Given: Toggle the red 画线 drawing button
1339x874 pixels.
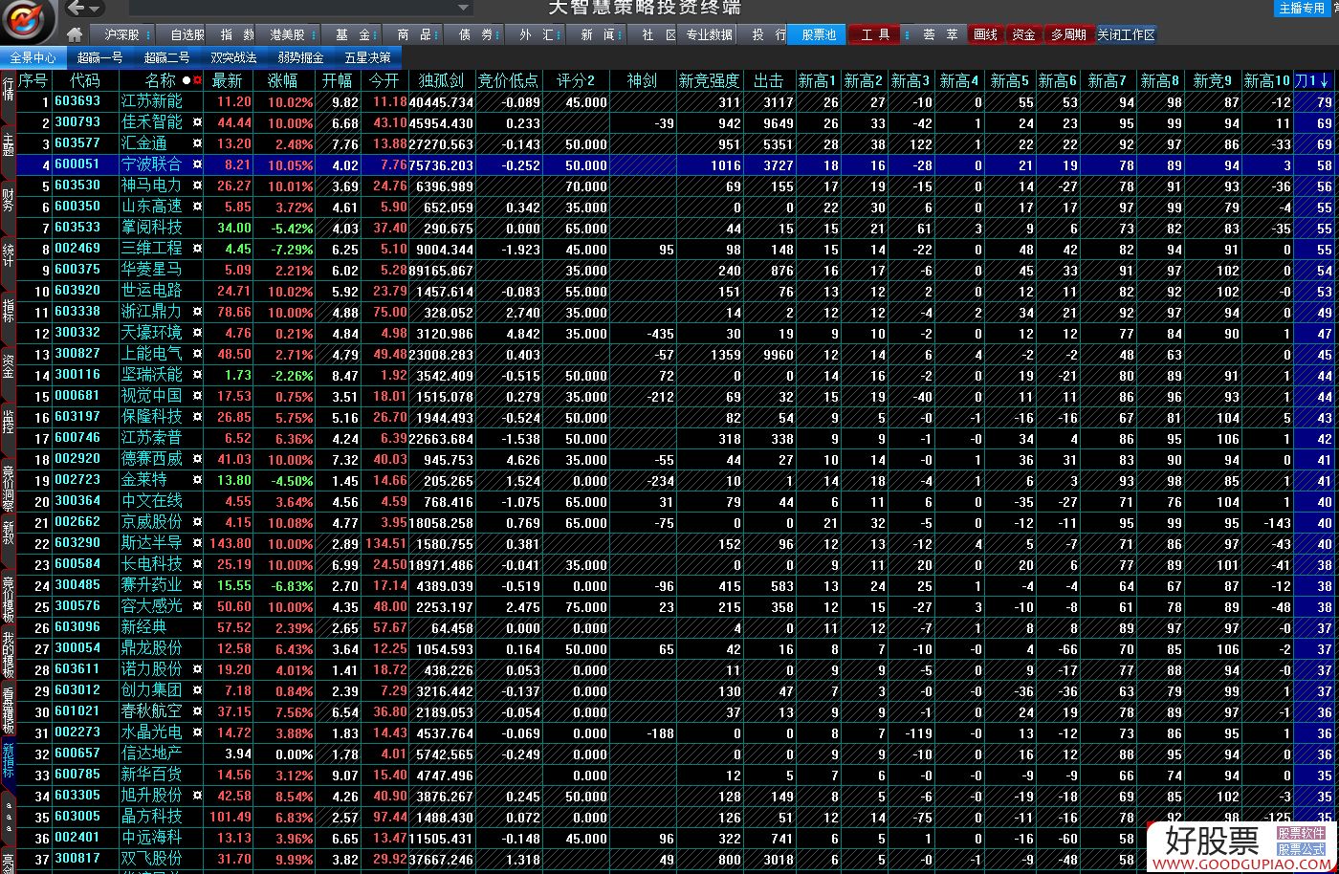Looking at the screenshot, I should pyautogui.click(x=985, y=34).
